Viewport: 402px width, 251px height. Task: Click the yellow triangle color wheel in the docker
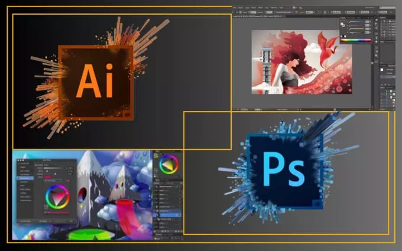(168, 165)
